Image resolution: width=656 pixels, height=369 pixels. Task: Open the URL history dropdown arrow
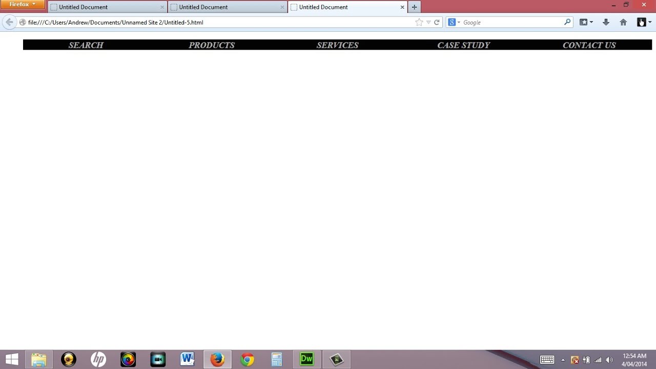(x=428, y=23)
